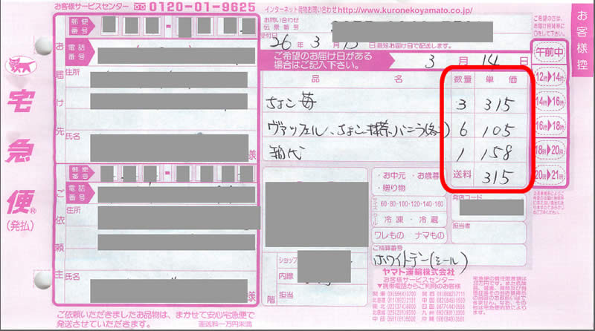The width and height of the screenshot is (595, 331).
Task: Click the 郵便番号 label in the ご依頼主 section
Action: (x=80, y=173)
